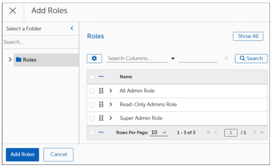
Task: Check the All Admin Role checkbox
Action: point(92,91)
